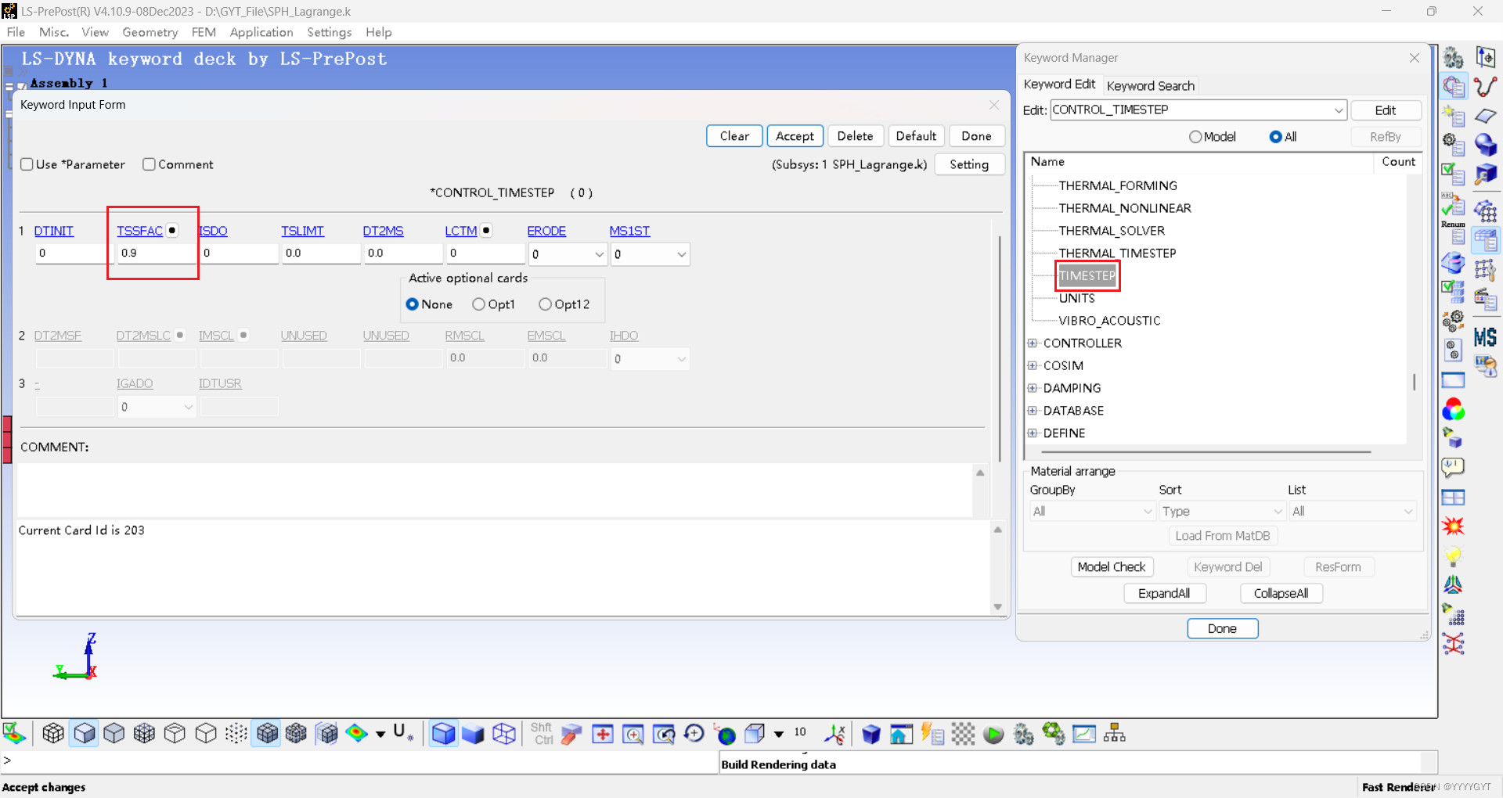This screenshot has height=798, width=1503.
Task: Select the None optional cards radio
Action: pos(412,304)
